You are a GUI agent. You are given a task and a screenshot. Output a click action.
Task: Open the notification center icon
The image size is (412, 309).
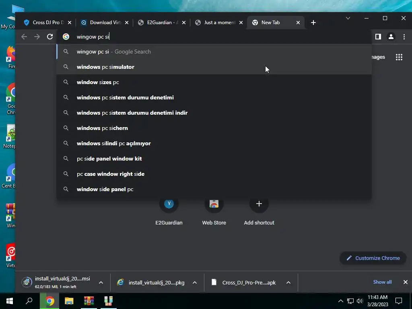click(399, 301)
